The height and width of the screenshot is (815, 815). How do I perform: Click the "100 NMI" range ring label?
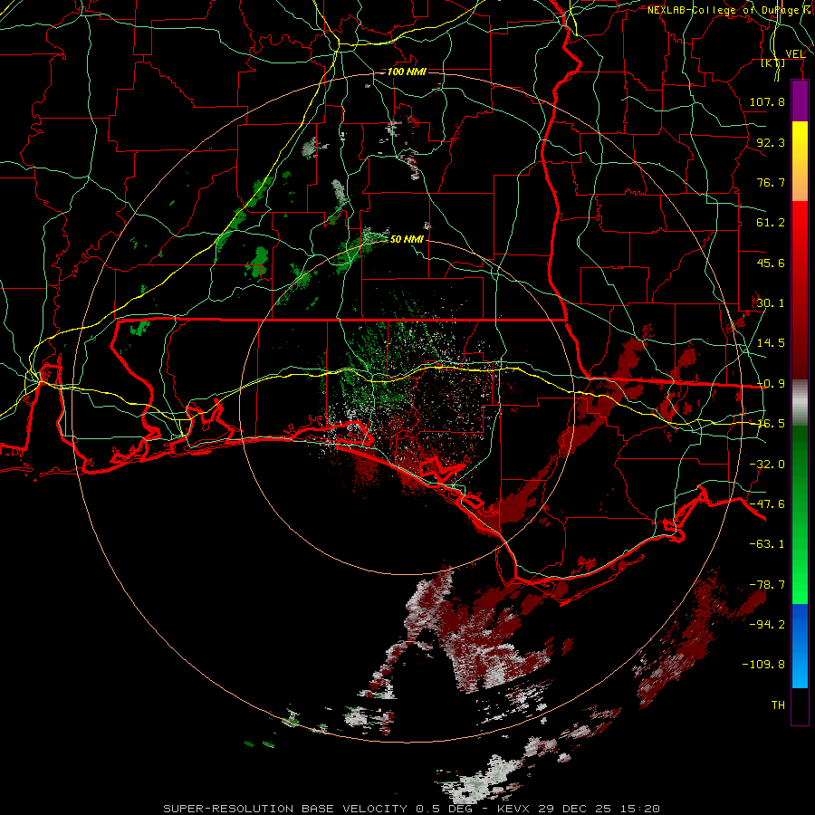[x=407, y=72]
